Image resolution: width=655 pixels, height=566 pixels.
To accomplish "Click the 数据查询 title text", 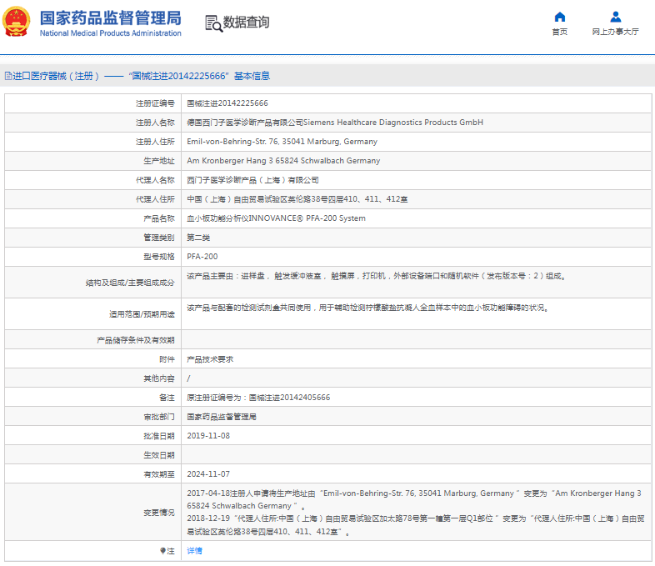I will click(x=247, y=23).
